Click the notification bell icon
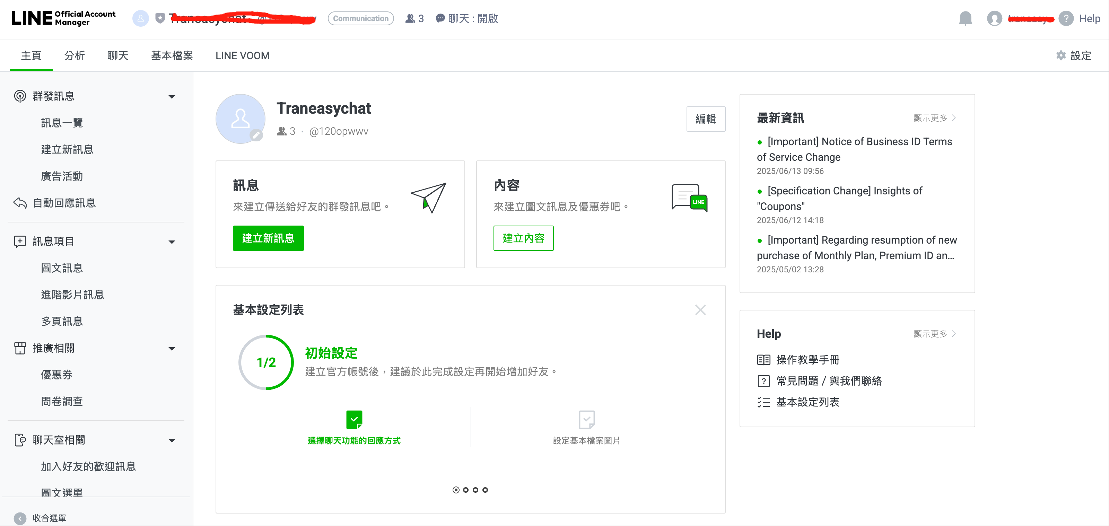This screenshot has height=526, width=1109. 965,18
